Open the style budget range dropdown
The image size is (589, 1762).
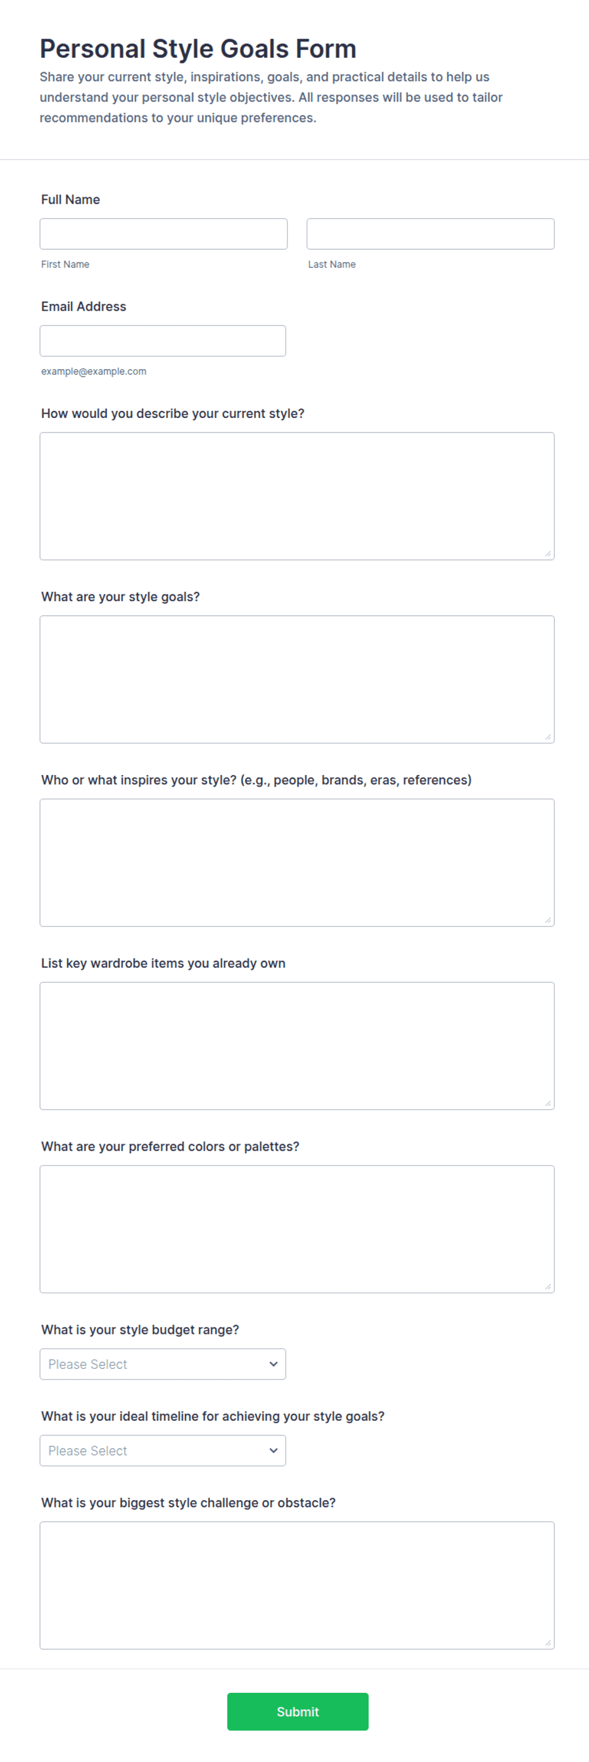click(163, 1364)
